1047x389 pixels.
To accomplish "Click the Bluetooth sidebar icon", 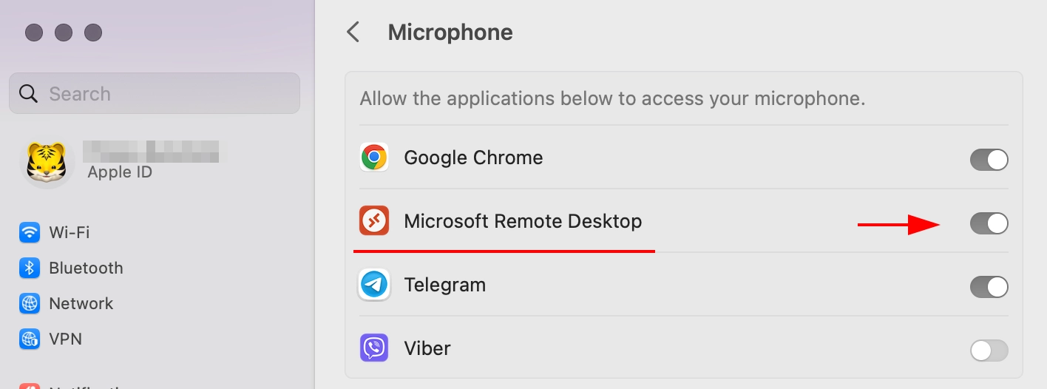I will pyautogui.click(x=30, y=268).
